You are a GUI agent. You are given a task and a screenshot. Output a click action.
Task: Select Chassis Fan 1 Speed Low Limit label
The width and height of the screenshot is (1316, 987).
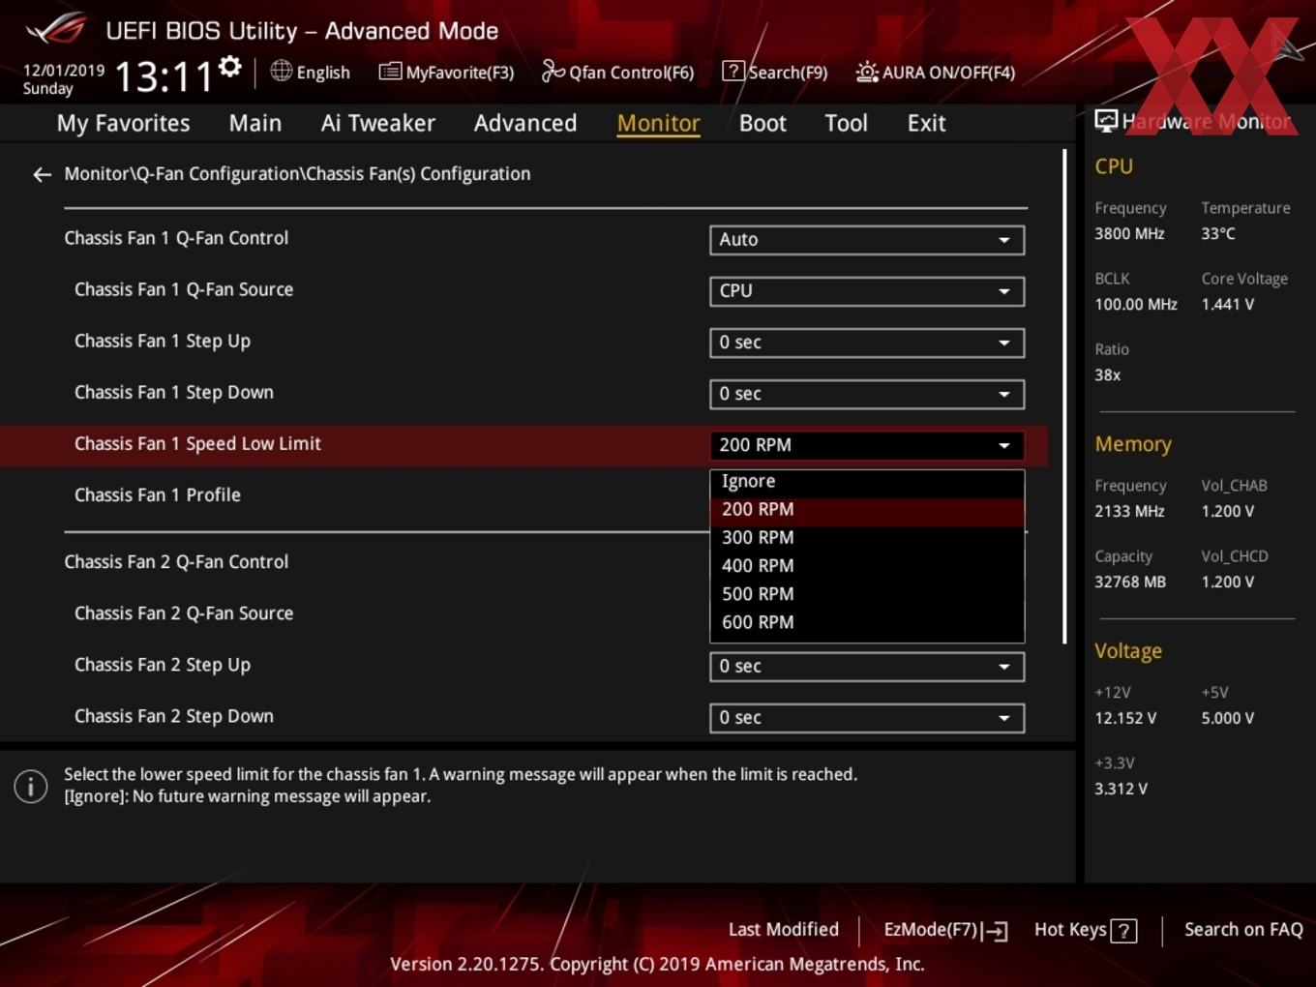pyautogui.click(x=197, y=444)
